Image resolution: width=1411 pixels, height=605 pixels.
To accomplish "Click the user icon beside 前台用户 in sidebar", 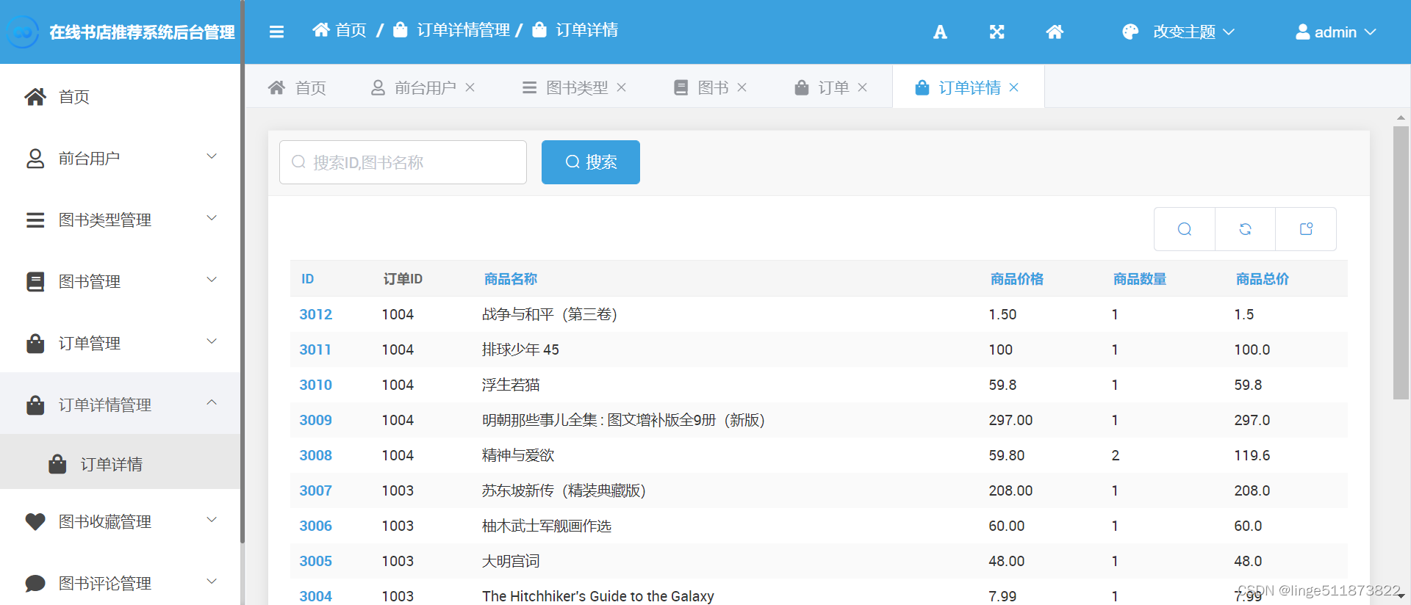I will [35, 159].
